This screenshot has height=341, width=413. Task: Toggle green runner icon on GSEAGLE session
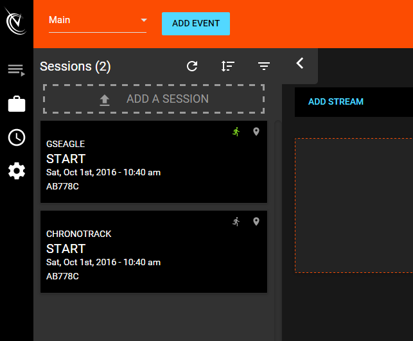pos(236,132)
